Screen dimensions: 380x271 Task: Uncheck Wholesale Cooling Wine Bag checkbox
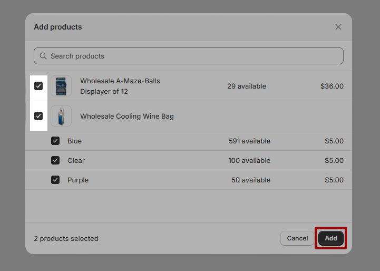(38, 116)
